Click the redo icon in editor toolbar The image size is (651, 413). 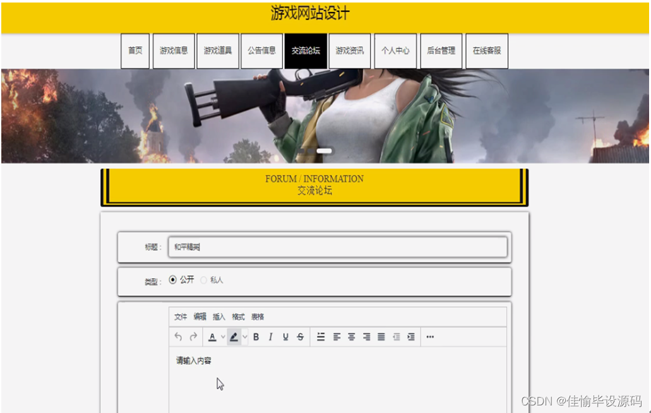coord(193,337)
